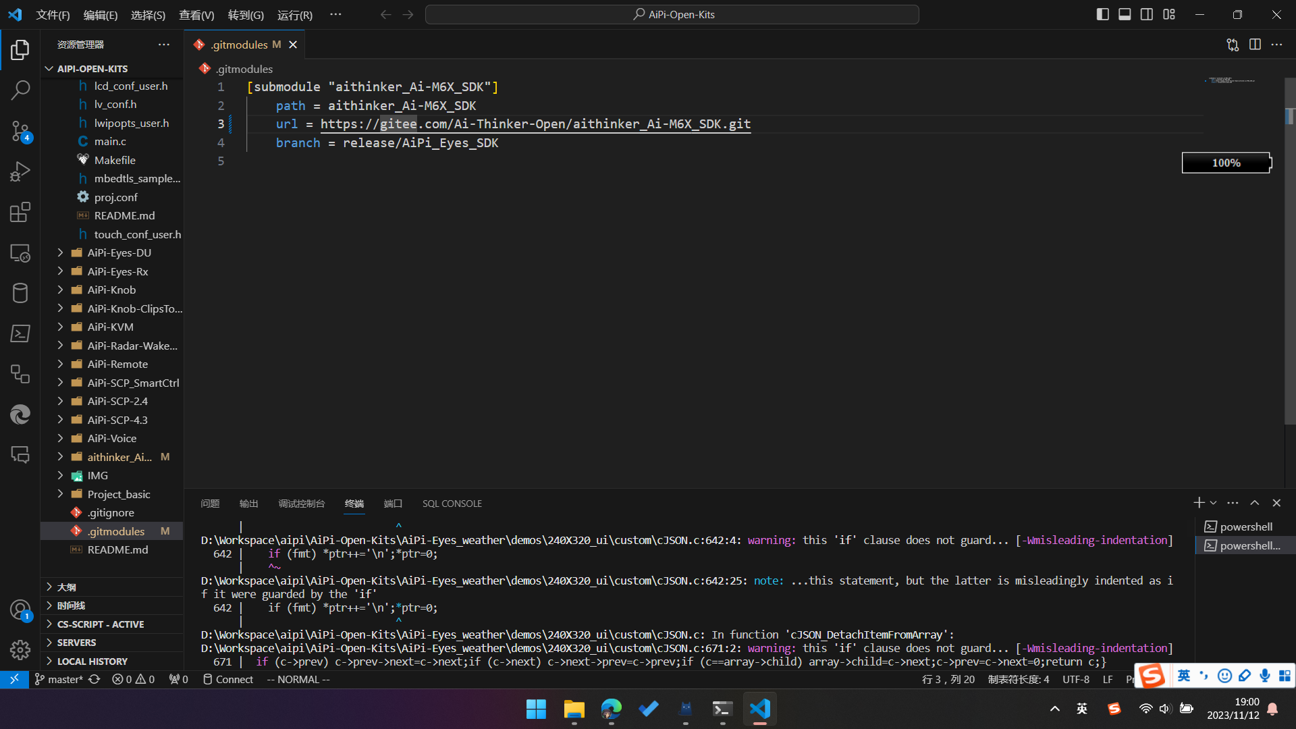Image resolution: width=1296 pixels, height=729 pixels.
Task: Maximize the terminal panel size
Action: [1254, 503]
